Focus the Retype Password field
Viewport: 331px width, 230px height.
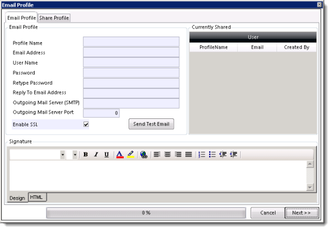tap(131, 83)
